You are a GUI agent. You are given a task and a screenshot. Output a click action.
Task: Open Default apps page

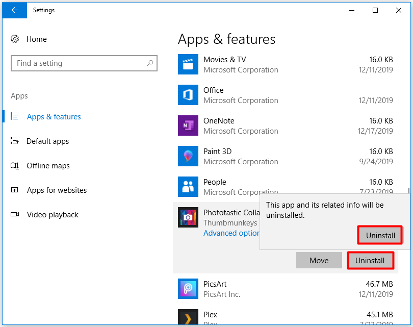(x=48, y=141)
